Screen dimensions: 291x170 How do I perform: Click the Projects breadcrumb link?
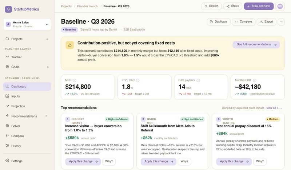click(66, 6)
